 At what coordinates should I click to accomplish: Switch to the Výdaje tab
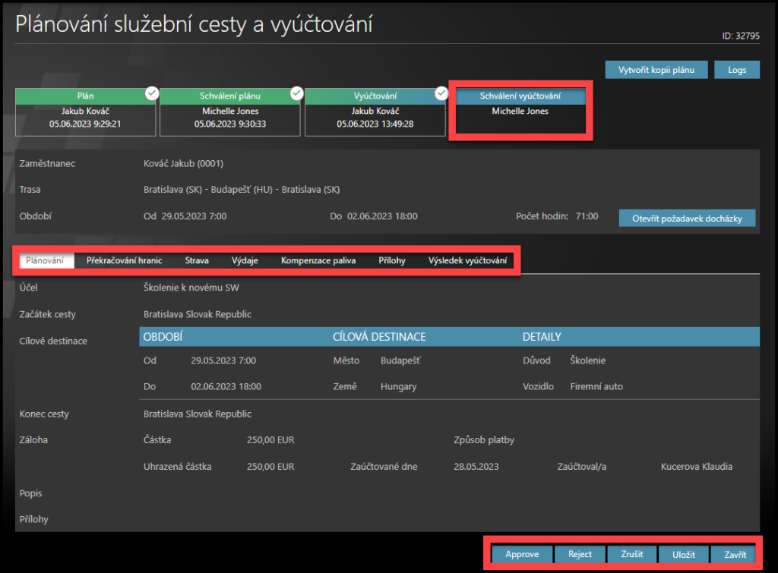[x=245, y=260]
